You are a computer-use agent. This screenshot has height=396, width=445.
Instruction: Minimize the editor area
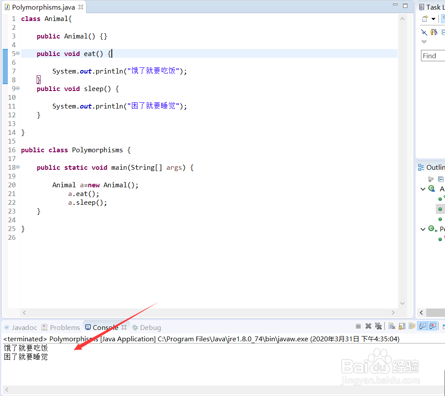point(395,5)
